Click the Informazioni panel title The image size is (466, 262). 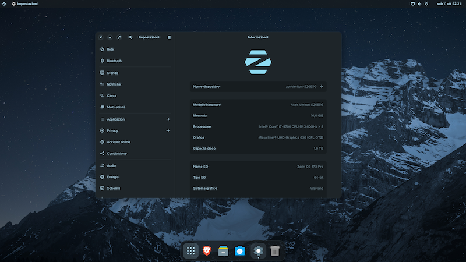(x=258, y=37)
